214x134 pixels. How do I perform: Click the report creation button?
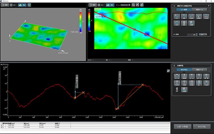(x=183, y=126)
